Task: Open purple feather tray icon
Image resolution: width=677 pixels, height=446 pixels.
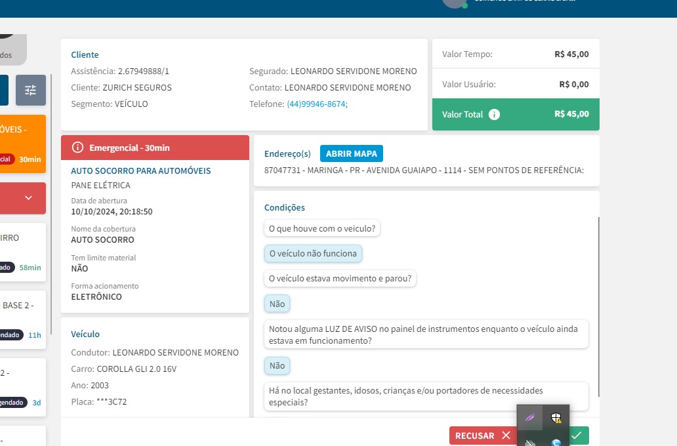Action: click(530, 418)
